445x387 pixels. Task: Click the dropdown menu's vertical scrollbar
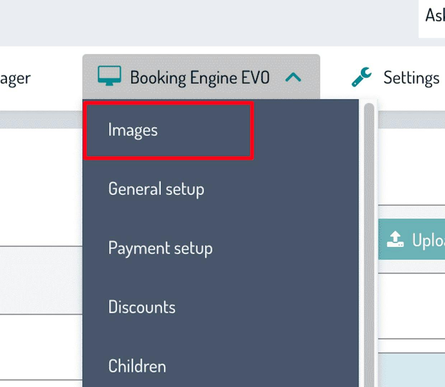pos(369,244)
